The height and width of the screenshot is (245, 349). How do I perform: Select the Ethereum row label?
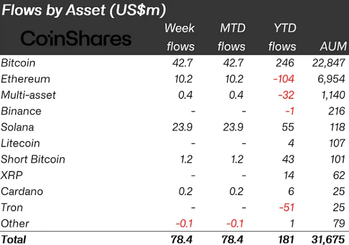[25, 79]
